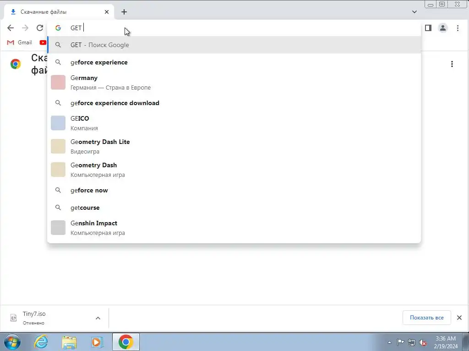The image size is (469, 351).
Task: Pick the 'Genshin Impact' suggestion
Action: 234,228
